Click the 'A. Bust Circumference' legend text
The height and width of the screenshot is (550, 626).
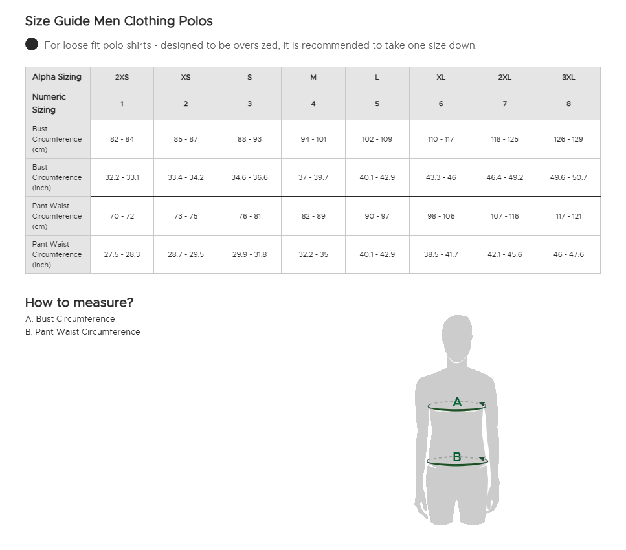(x=70, y=319)
